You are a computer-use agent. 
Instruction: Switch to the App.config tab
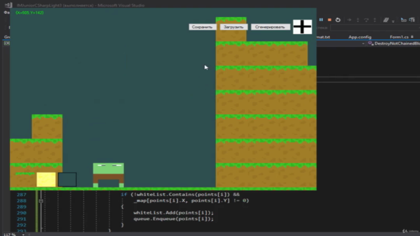360,37
